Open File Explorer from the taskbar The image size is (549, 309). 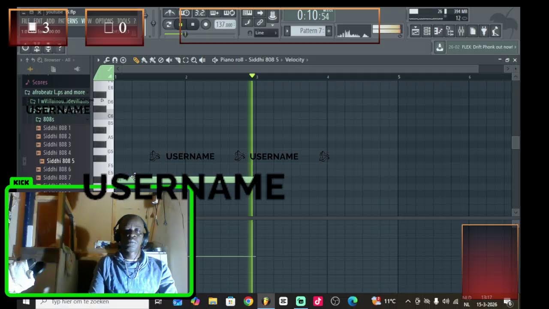[213, 302]
